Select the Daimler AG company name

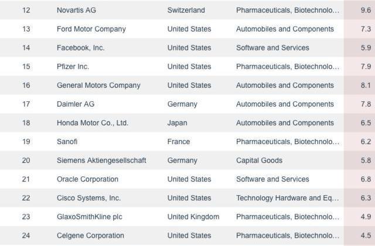[76, 104]
